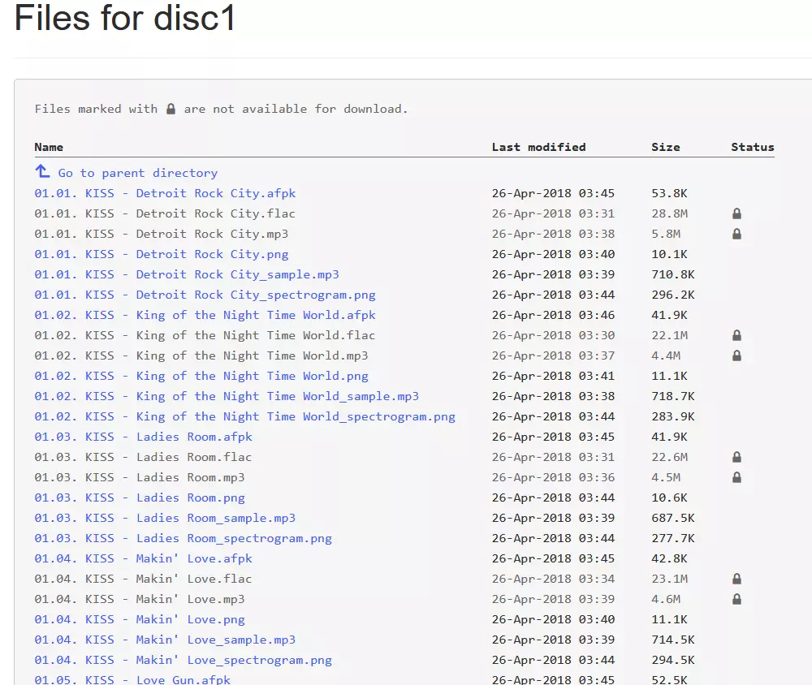812x685 pixels.
Task: Click date 26-Apr-2018 03:30
Action: (x=553, y=335)
